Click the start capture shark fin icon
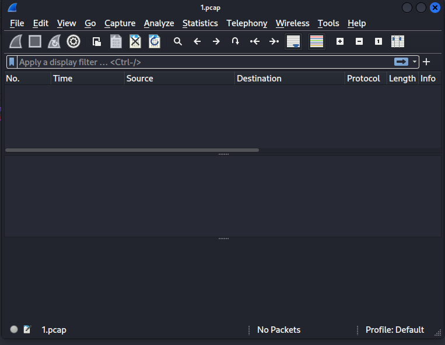 [x=16, y=41]
